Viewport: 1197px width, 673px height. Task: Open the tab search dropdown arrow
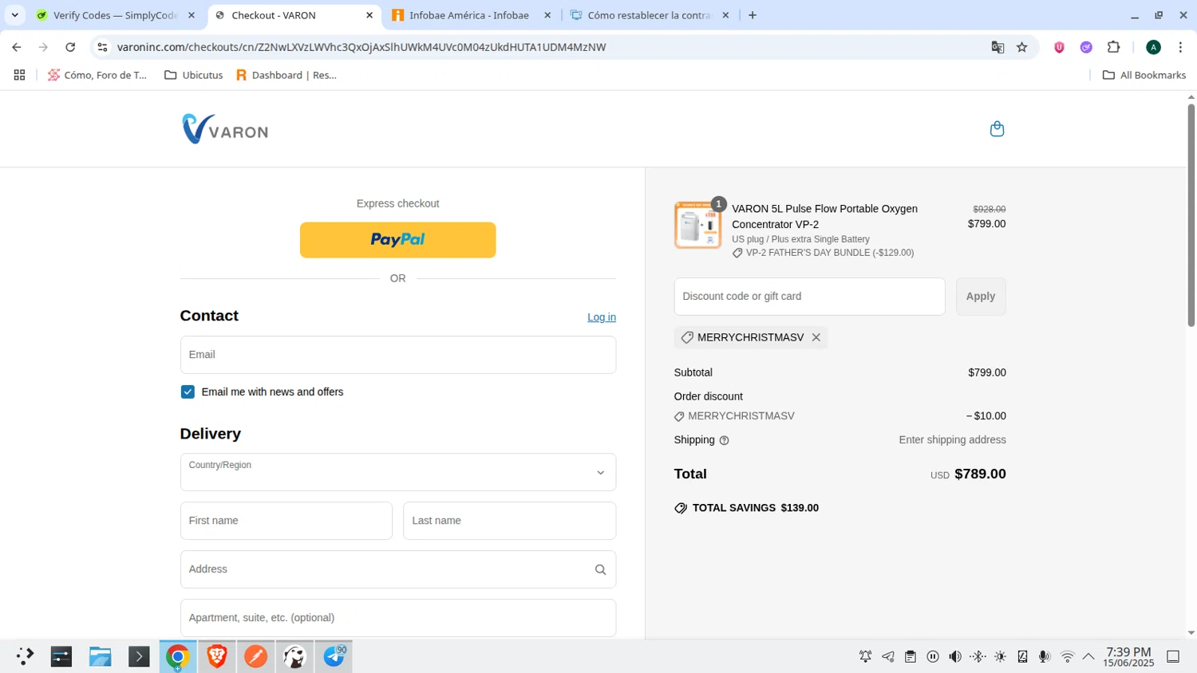pyautogui.click(x=14, y=15)
